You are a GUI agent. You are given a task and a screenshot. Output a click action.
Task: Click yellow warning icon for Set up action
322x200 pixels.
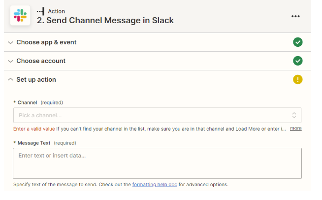[x=297, y=79]
